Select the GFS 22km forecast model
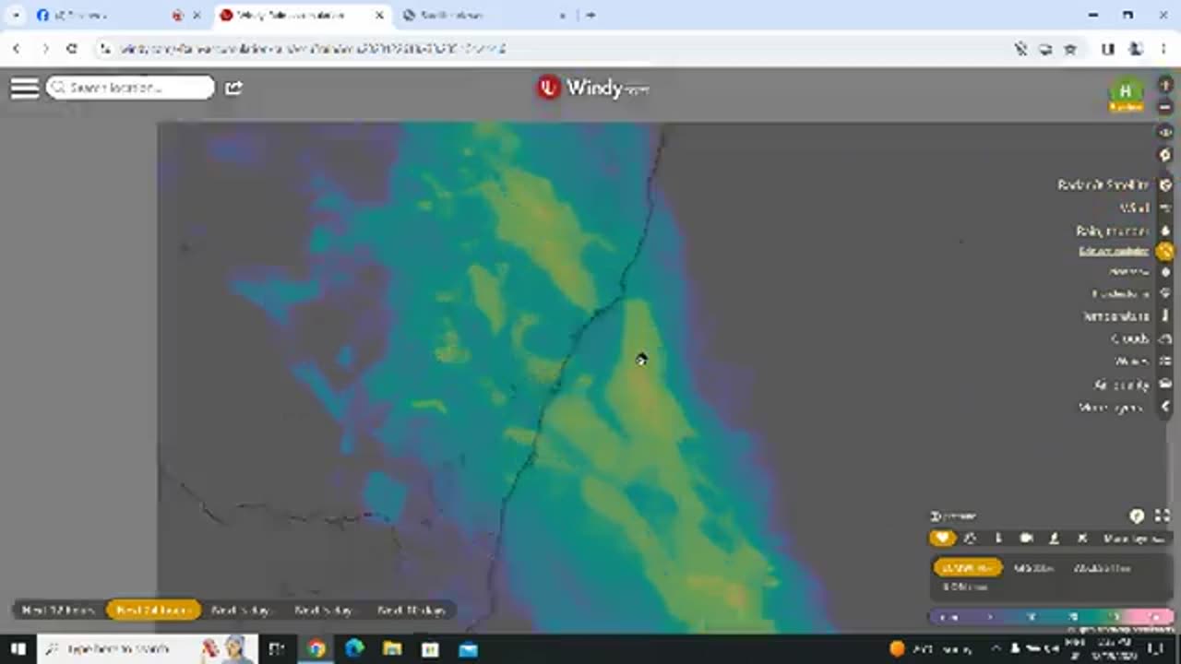The width and height of the screenshot is (1181, 664). point(1033,568)
